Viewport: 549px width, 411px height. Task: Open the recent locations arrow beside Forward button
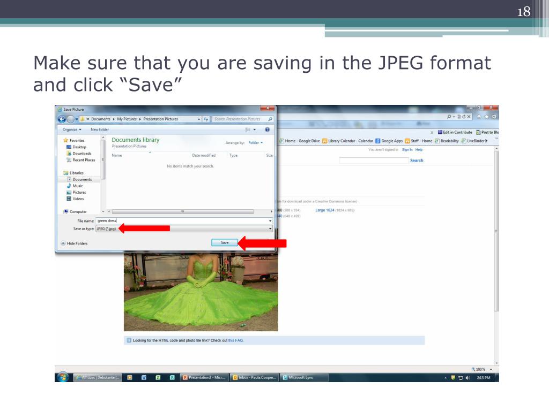tap(77, 119)
